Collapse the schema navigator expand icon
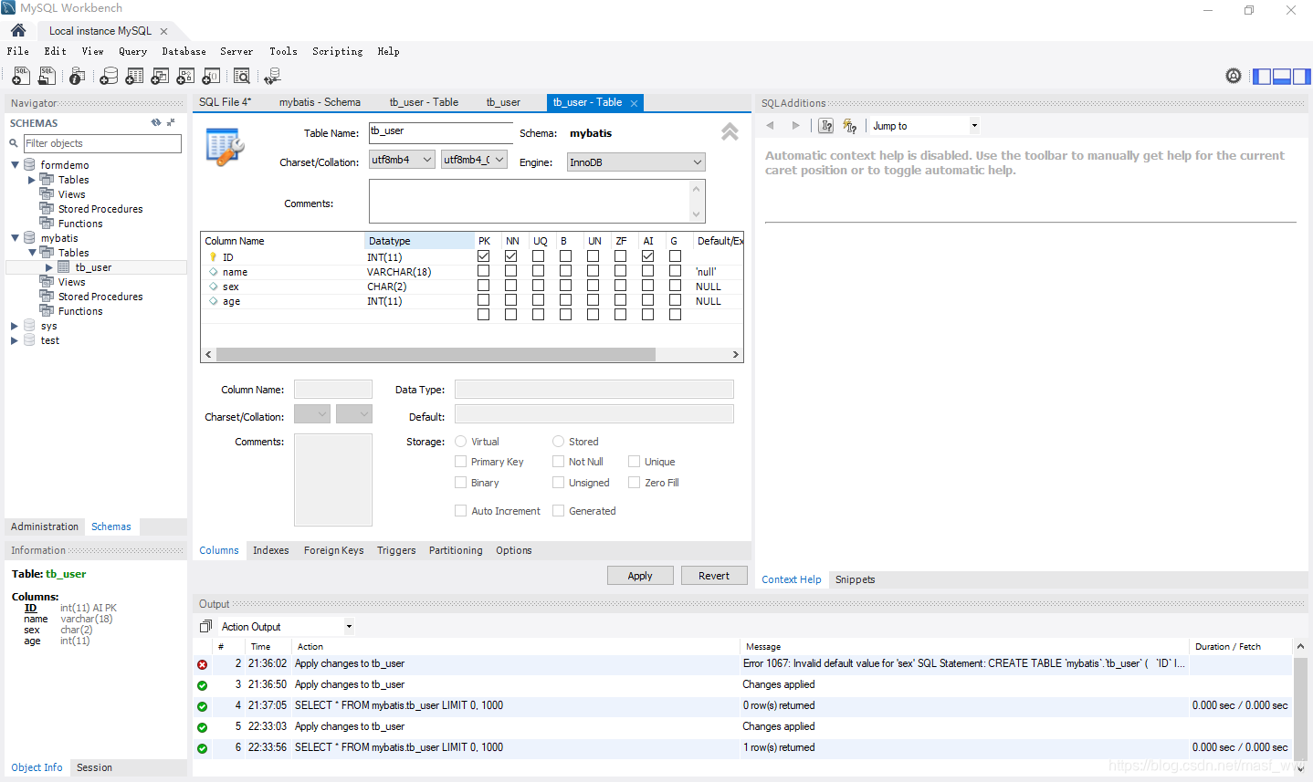Screen dimensions: 1313x782 pyautogui.click(x=171, y=122)
